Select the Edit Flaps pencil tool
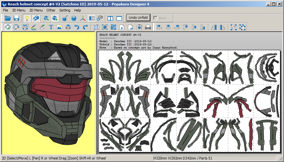 point(34,27)
